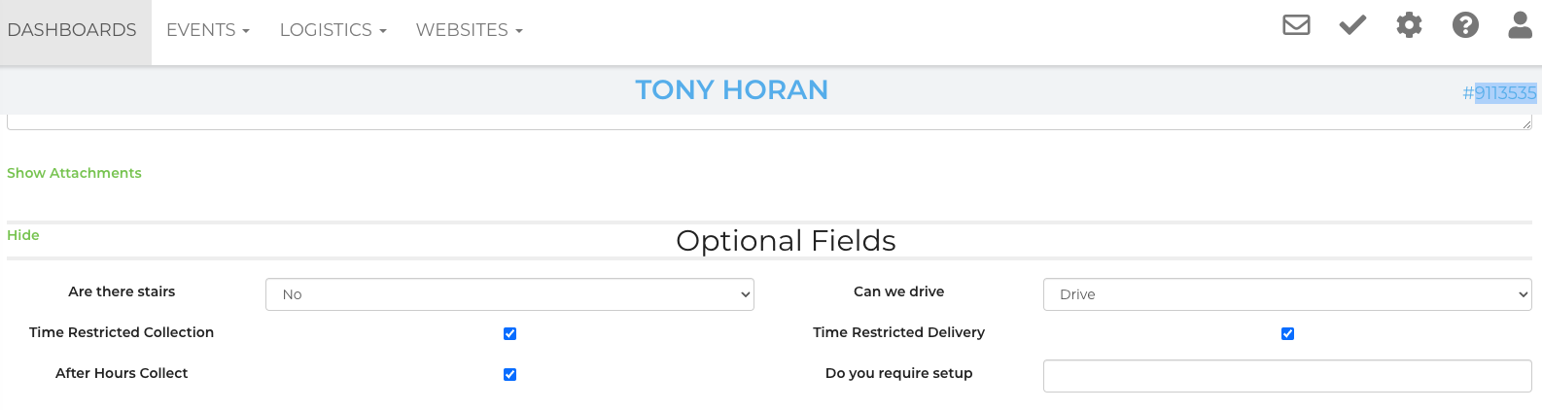1542x410 pixels.
Task: Grab the textarea resize handle
Action: (1527, 124)
